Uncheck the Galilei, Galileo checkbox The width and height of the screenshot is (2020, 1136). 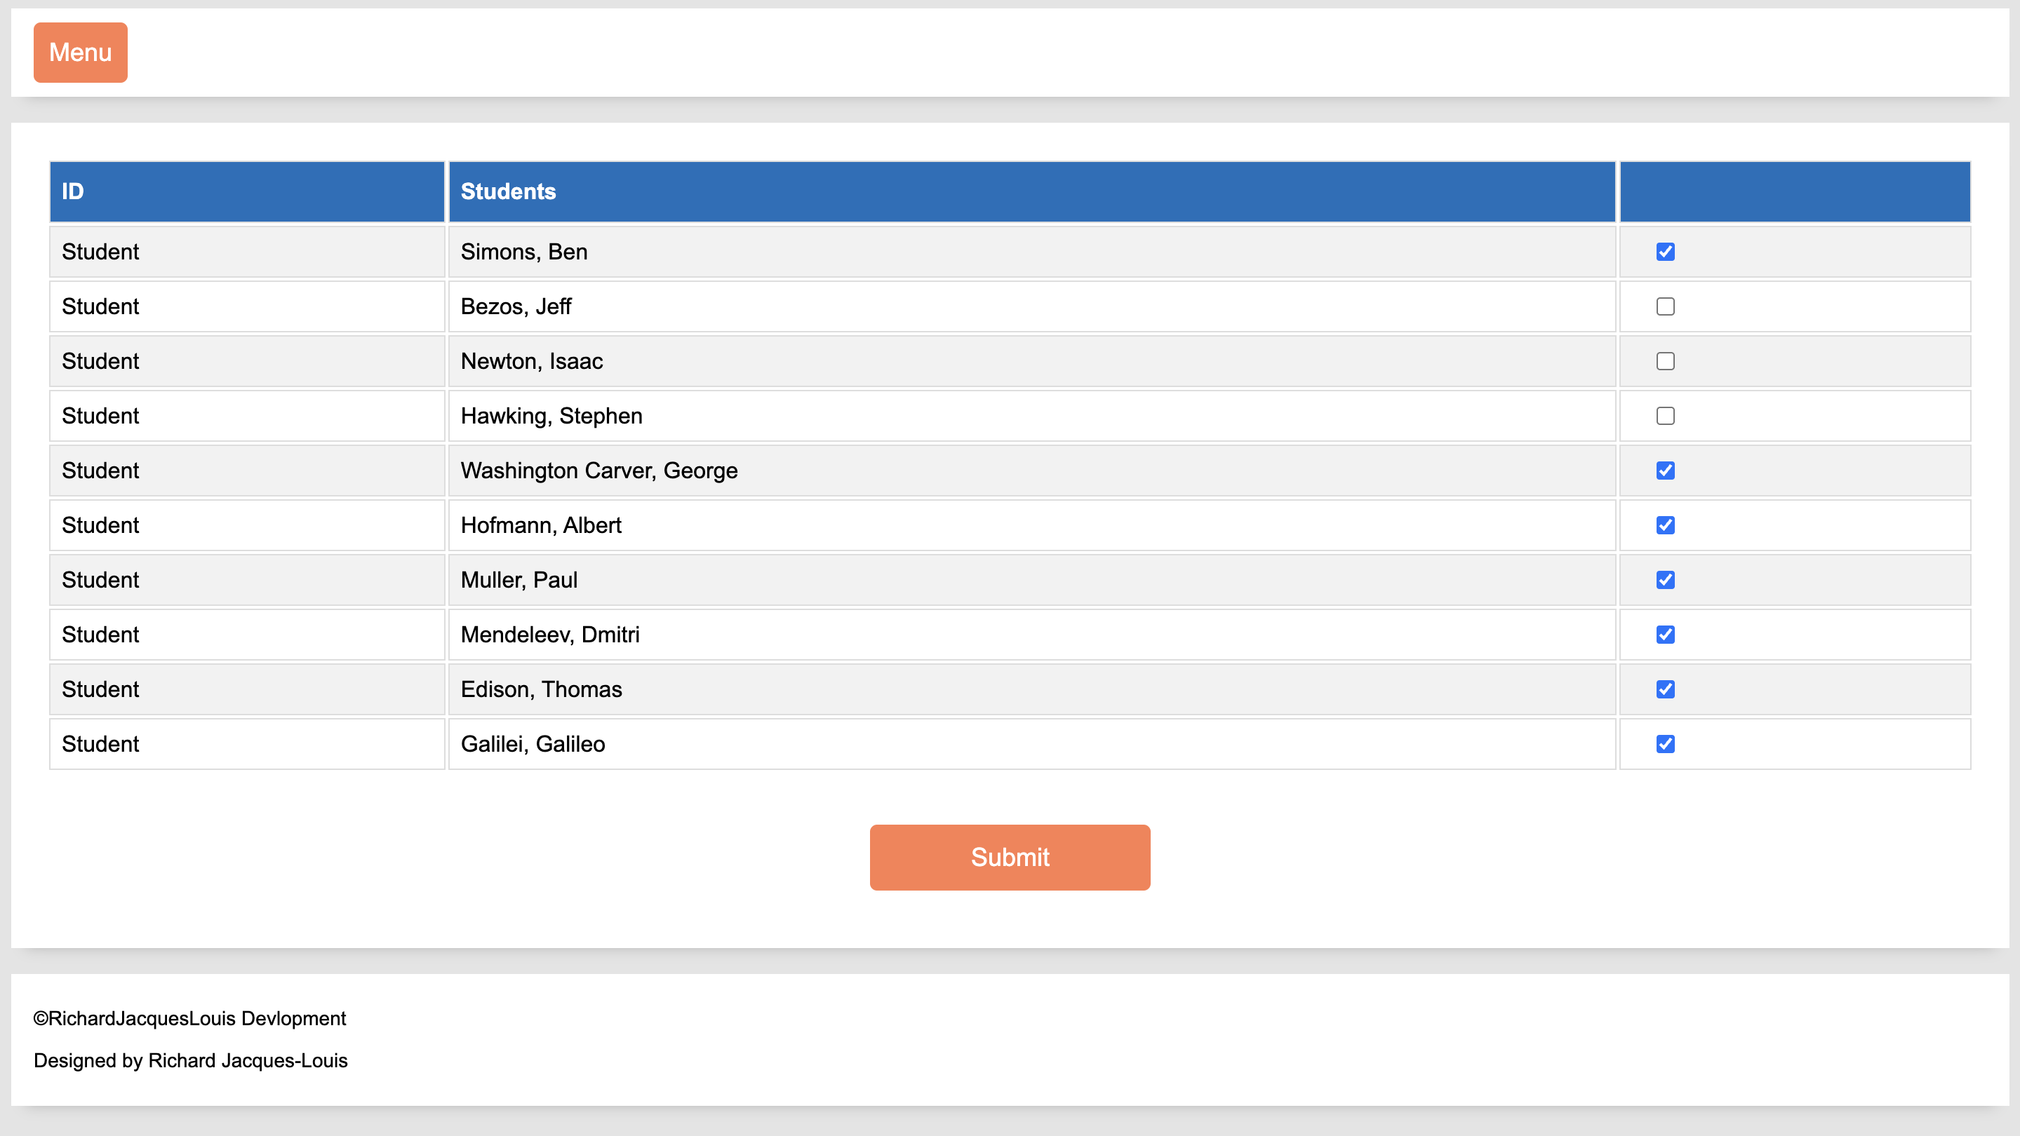pyautogui.click(x=1665, y=743)
